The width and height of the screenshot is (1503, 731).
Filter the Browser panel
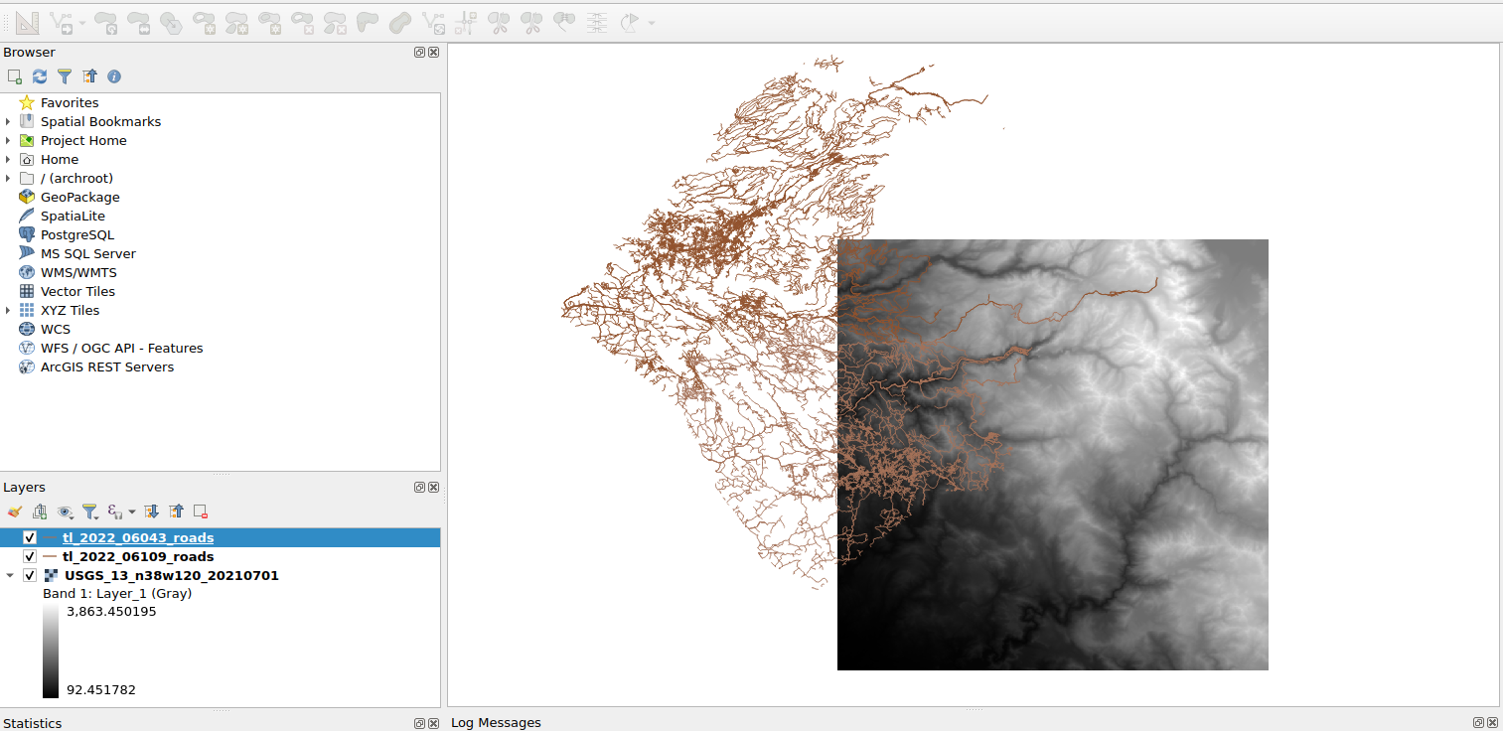(65, 75)
